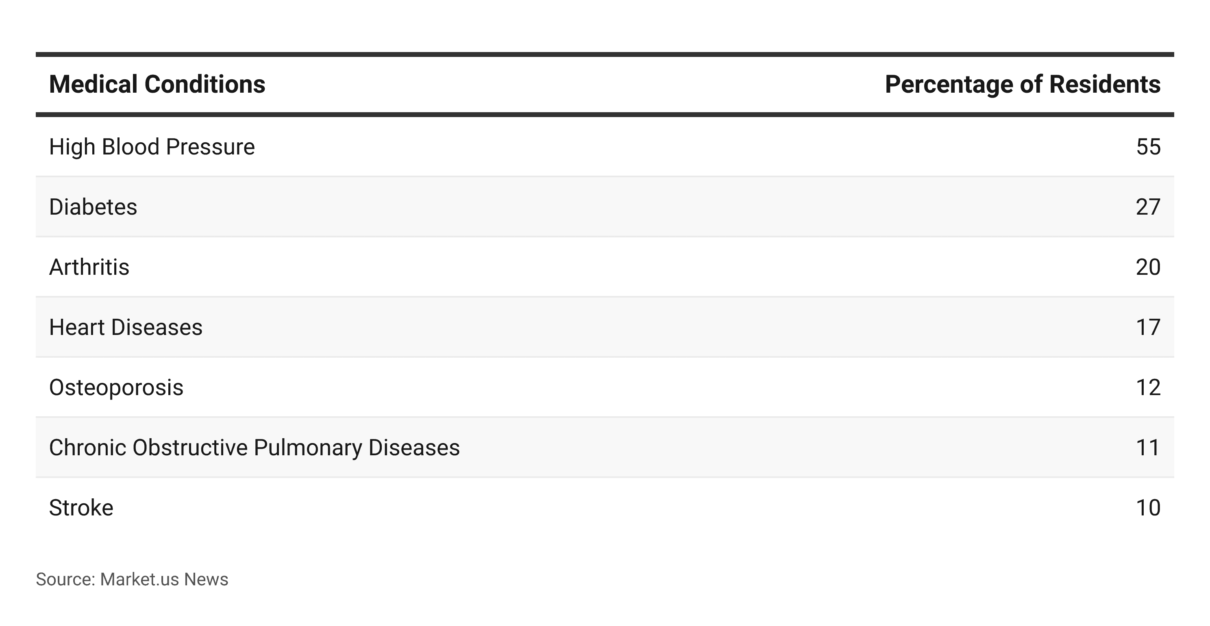The width and height of the screenshot is (1210, 626).
Task: Click the Osteoporosis percentage value 12
Action: 1148,387
